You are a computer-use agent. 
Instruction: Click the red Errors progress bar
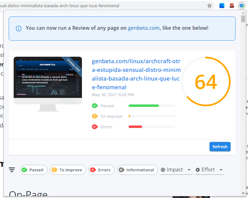tap(152, 127)
